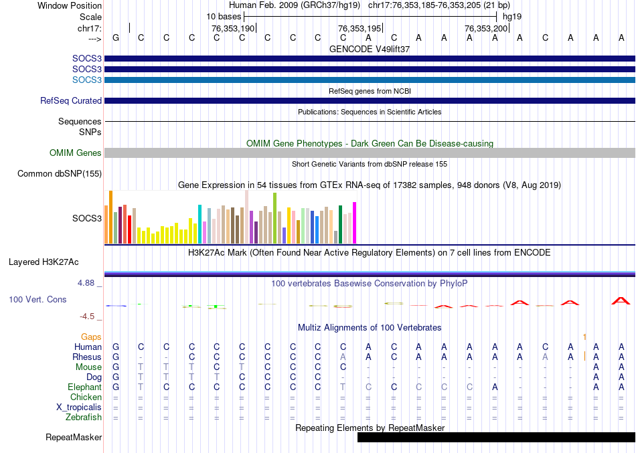Click the 4.88 PhyloP upper limit value
Screen dimensions: 636x453
pyautogui.click(x=86, y=282)
